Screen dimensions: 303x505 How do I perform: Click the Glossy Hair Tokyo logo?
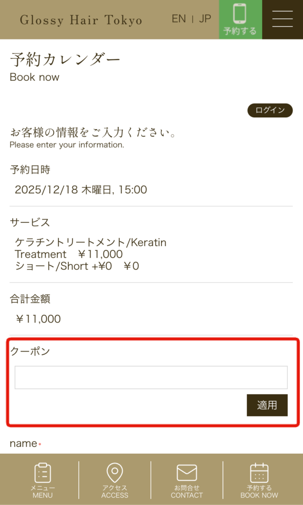coord(81,20)
